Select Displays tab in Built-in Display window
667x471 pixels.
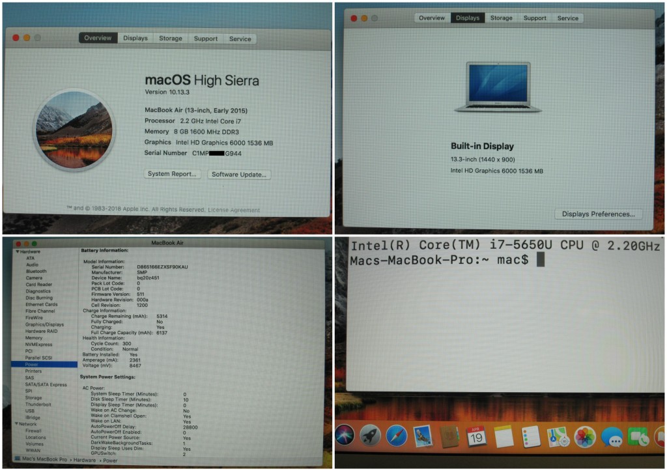pyautogui.click(x=468, y=18)
